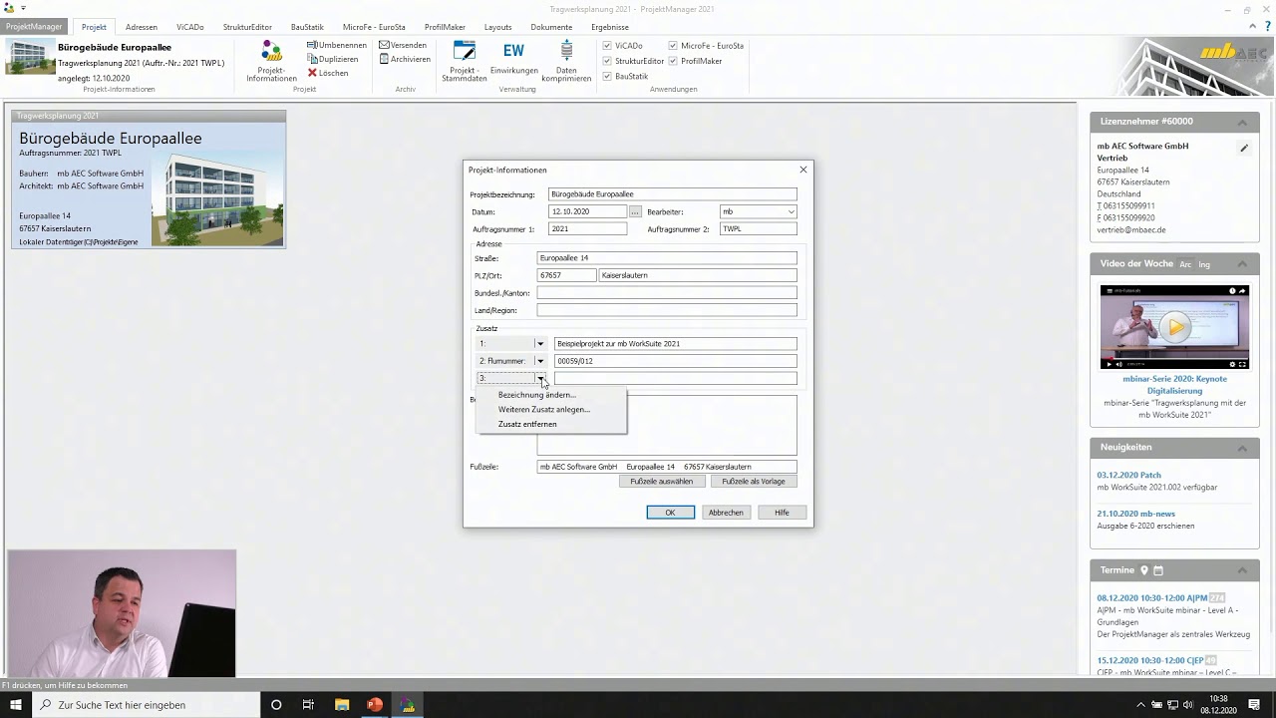1276x718 pixels.
Task: Open Cortana circle in taskbar
Action: point(276,705)
